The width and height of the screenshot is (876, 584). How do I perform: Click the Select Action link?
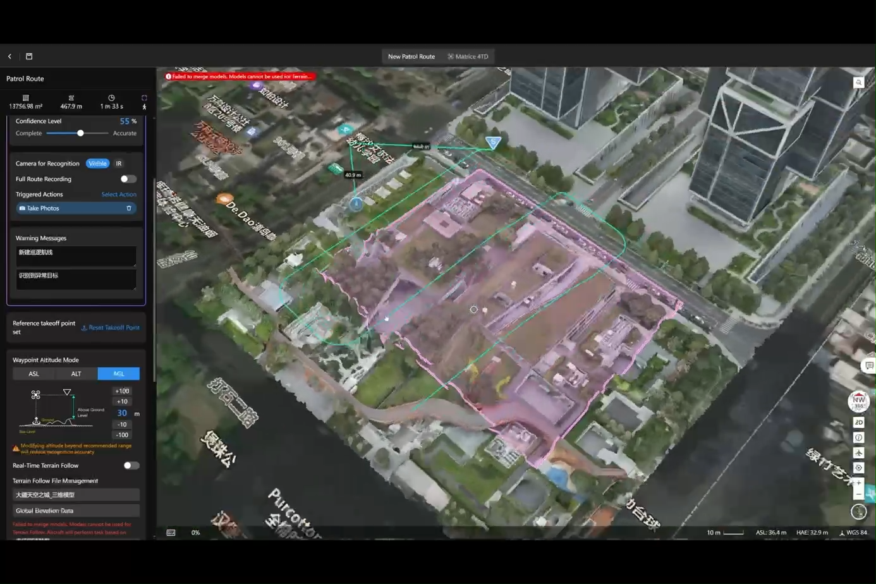pos(119,194)
